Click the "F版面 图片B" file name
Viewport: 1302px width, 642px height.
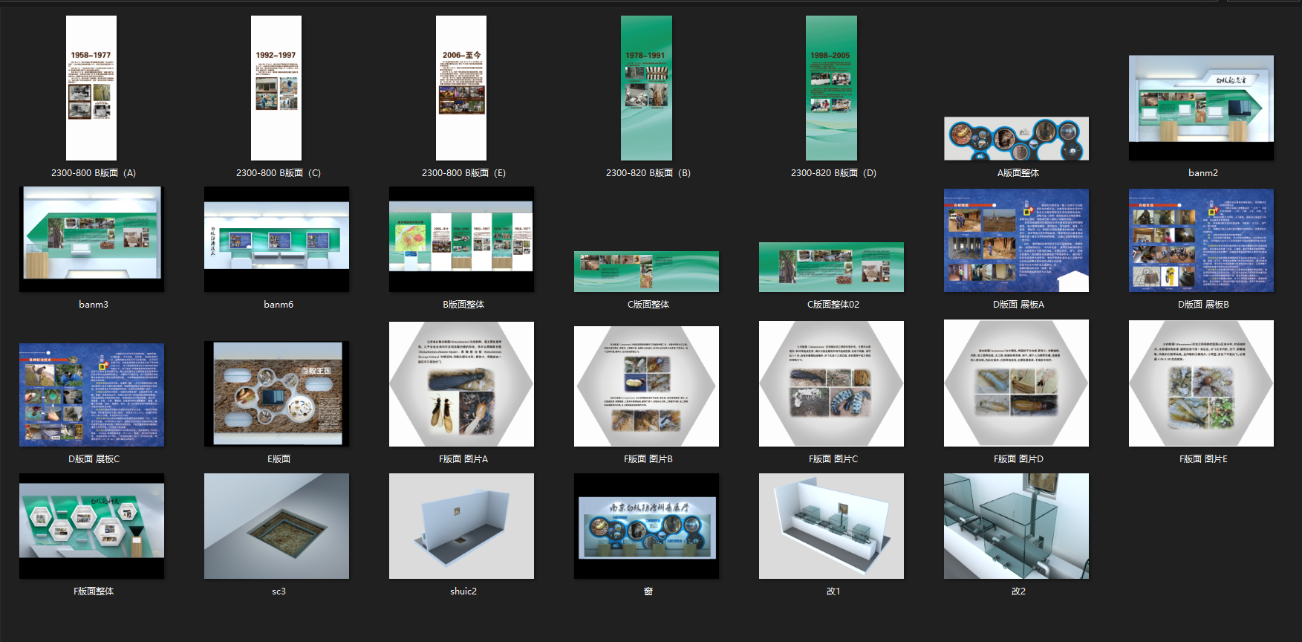coord(648,459)
